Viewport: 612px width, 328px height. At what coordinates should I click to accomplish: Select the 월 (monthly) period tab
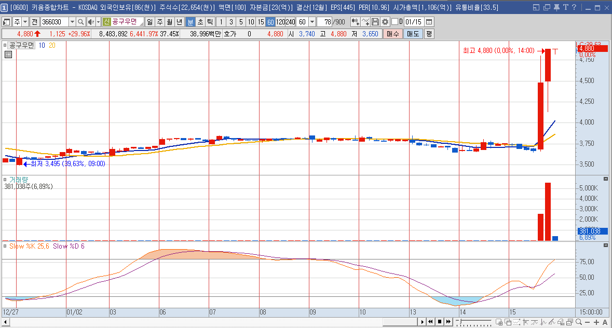click(170, 22)
